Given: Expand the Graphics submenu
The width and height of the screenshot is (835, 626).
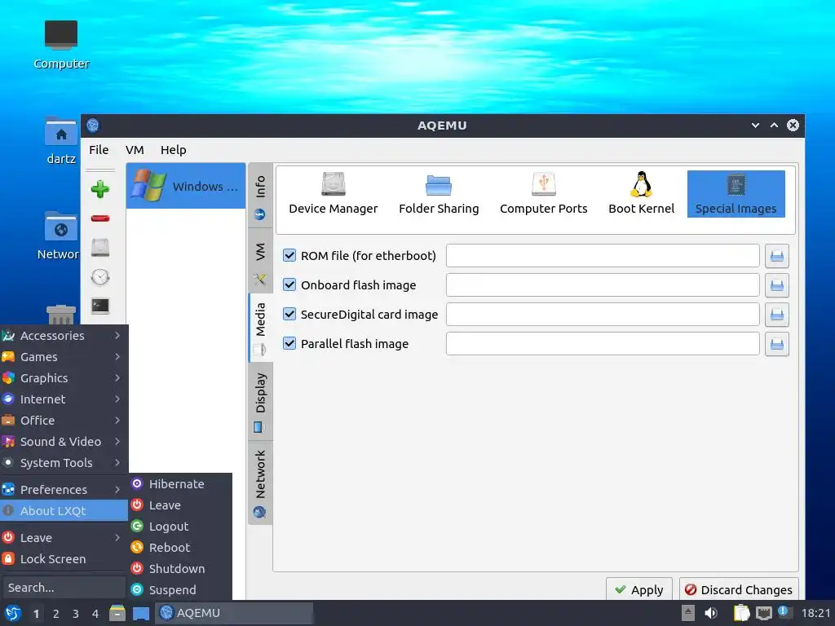Looking at the screenshot, I should [x=64, y=378].
